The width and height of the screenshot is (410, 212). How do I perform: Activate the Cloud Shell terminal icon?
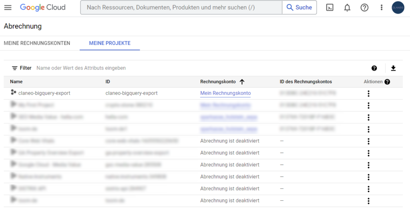click(x=330, y=8)
